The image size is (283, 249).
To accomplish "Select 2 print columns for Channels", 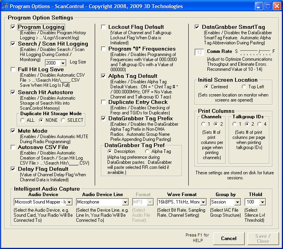I will (x=216, y=124).
